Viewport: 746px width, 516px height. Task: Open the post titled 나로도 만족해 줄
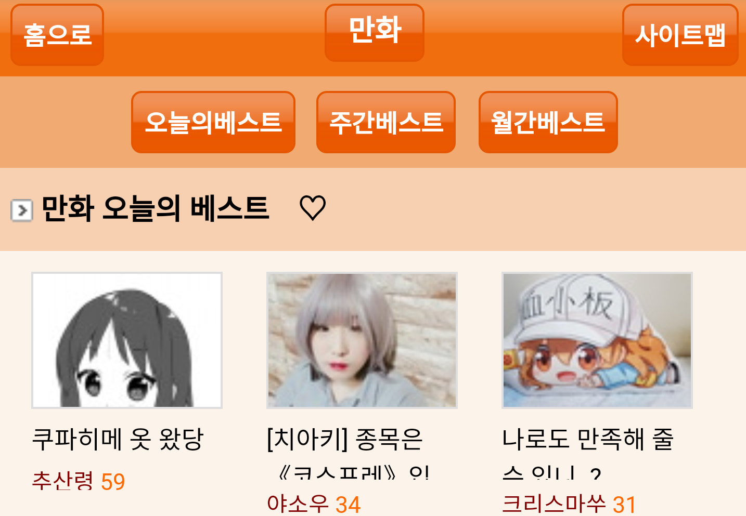[x=588, y=439]
